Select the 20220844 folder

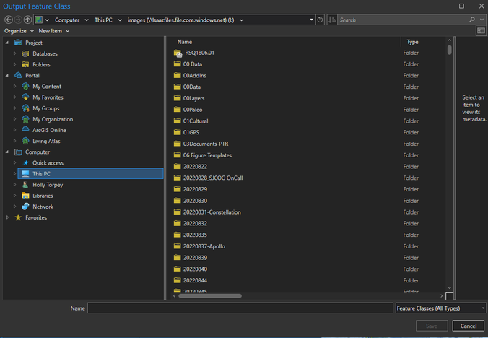click(x=195, y=280)
